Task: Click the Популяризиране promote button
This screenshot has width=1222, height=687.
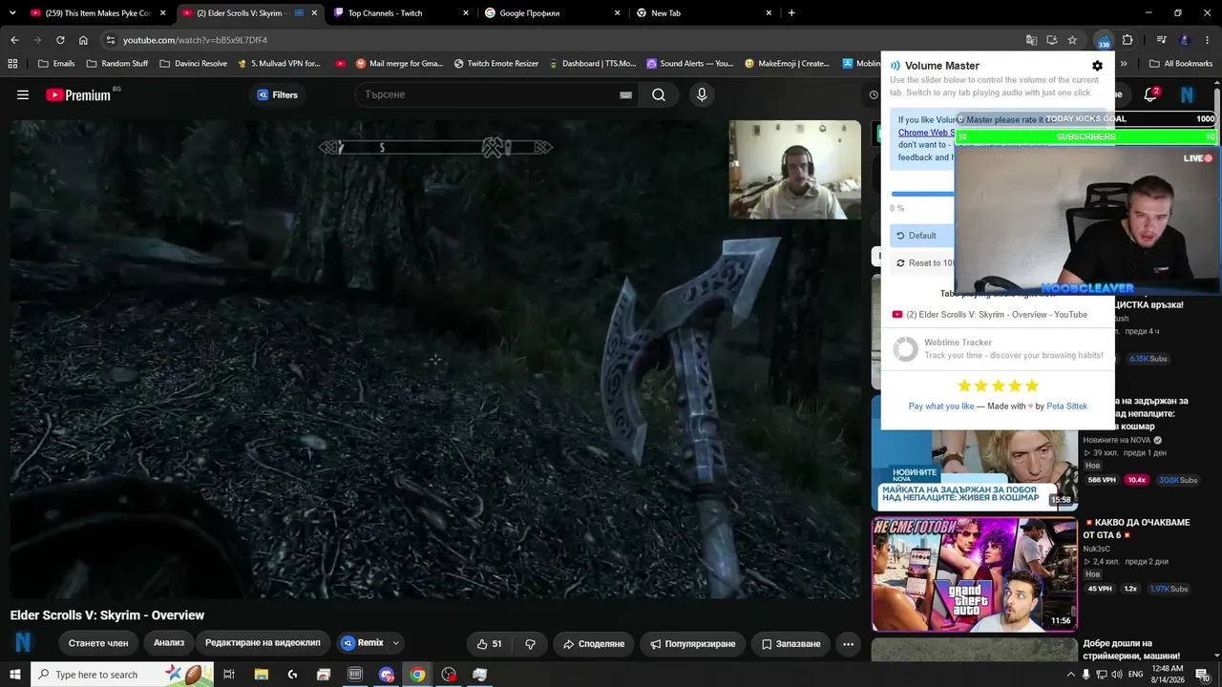Action: 693,644
